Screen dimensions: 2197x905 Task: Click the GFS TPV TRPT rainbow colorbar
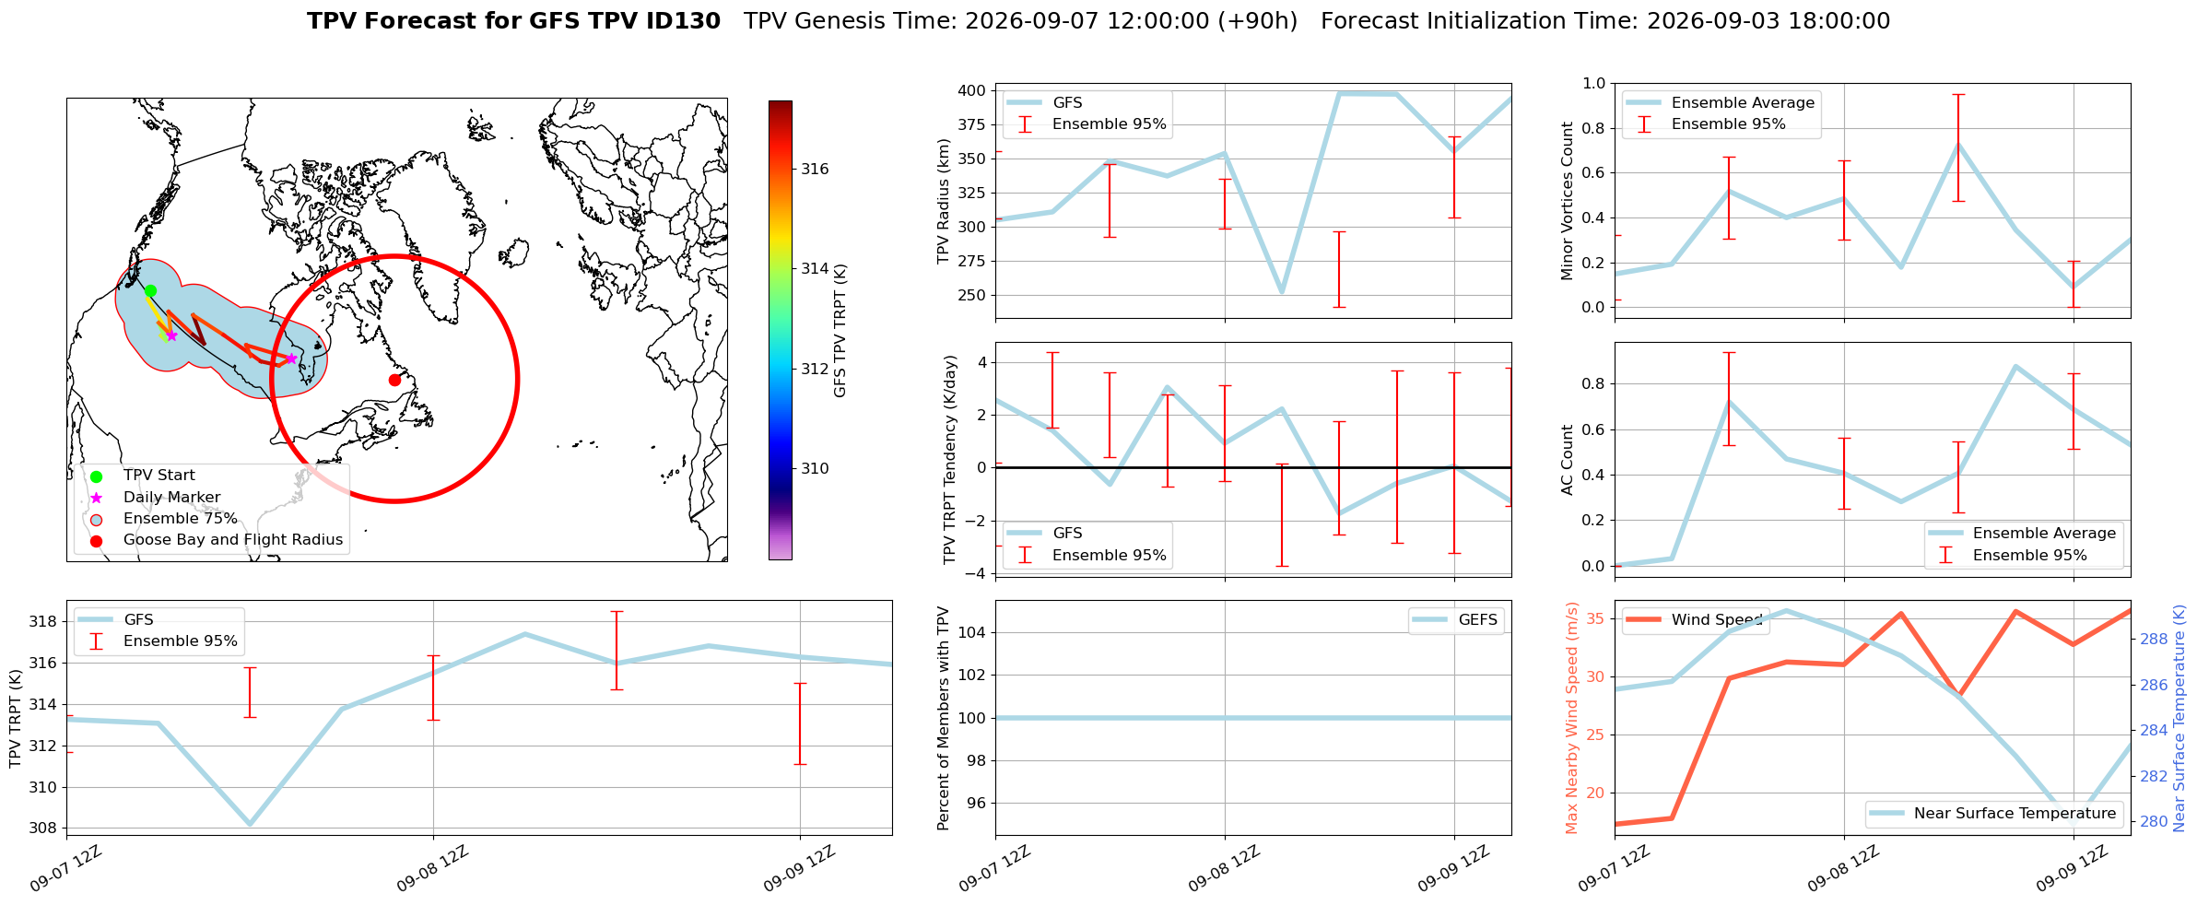click(x=780, y=330)
